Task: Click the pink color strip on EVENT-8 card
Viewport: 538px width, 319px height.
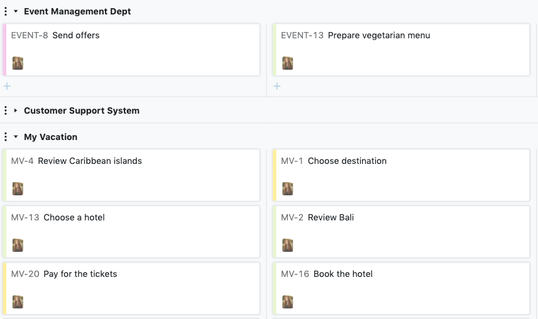Action: click(x=4, y=50)
